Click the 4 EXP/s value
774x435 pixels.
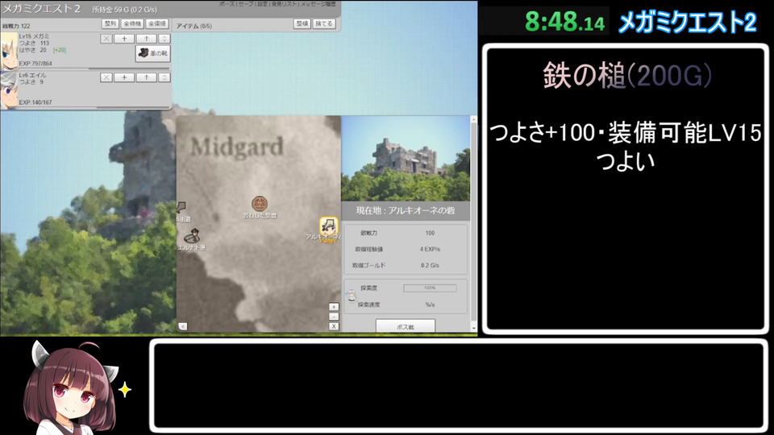430,249
